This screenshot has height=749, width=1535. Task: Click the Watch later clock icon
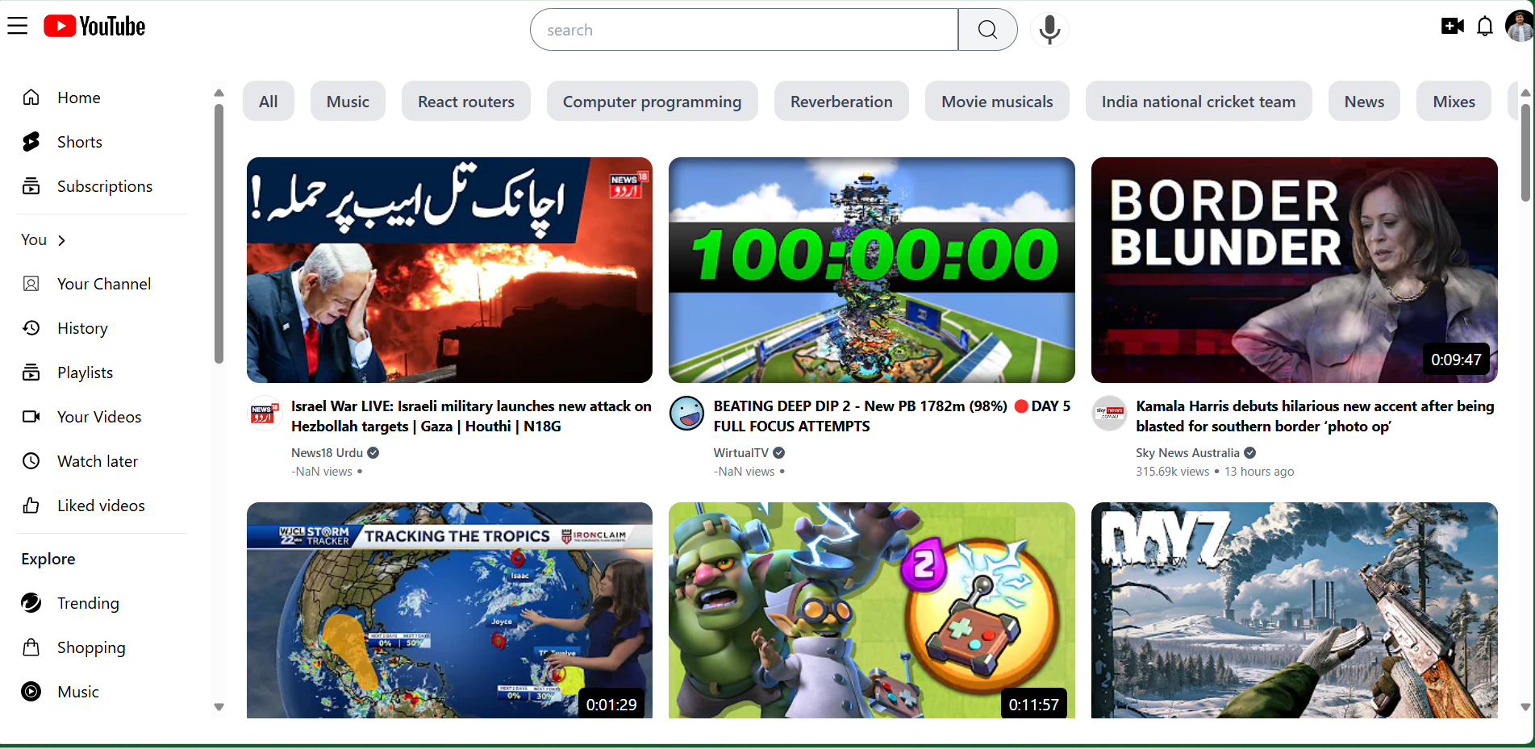(x=31, y=461)
